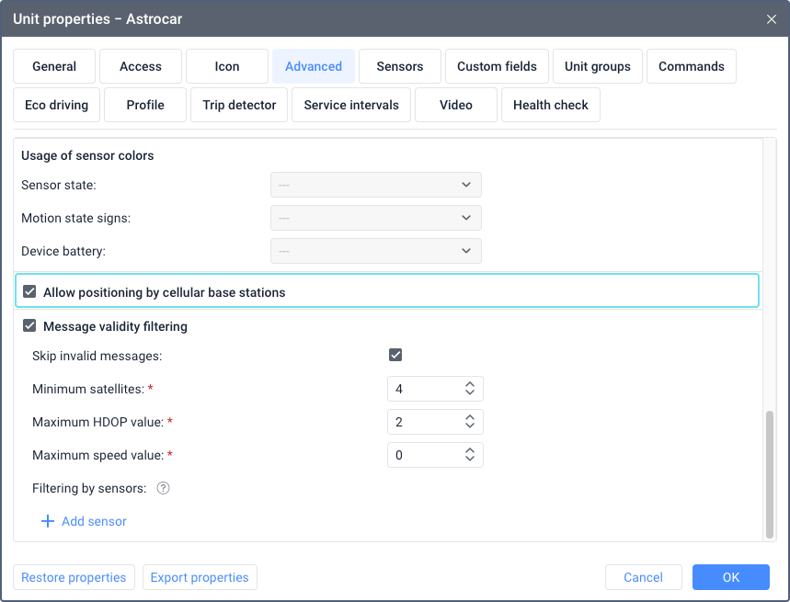Go to the Health check tab

point(550,105)
